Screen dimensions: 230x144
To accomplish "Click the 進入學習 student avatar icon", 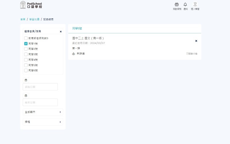I will click(x=195, y=5).
